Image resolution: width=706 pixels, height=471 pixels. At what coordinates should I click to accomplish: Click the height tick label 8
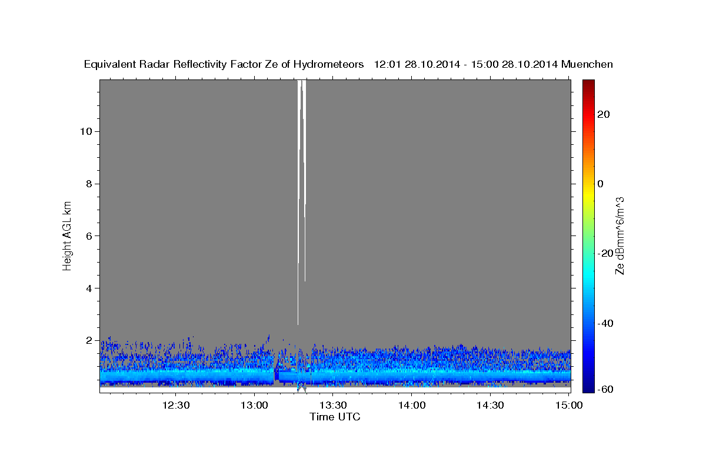[x=88, y=184]
